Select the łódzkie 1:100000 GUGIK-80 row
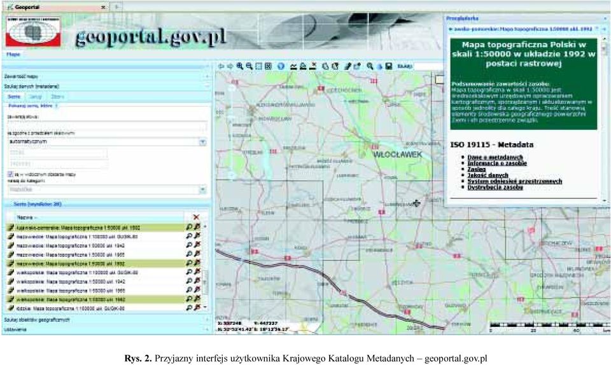The image size is (611, 365). click(x=95, y=308)
